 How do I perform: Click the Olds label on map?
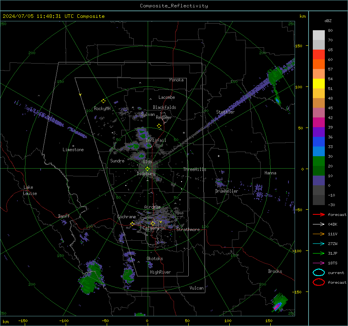[x=147, y=162]
